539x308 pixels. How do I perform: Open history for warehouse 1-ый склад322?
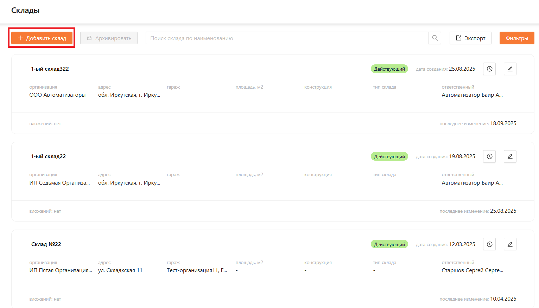click(489, 69)
